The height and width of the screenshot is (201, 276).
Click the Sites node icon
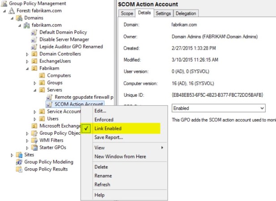click(19, 154)
